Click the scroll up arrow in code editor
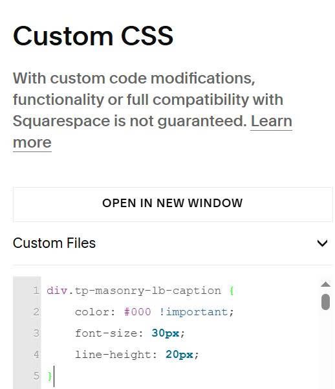 325,284
